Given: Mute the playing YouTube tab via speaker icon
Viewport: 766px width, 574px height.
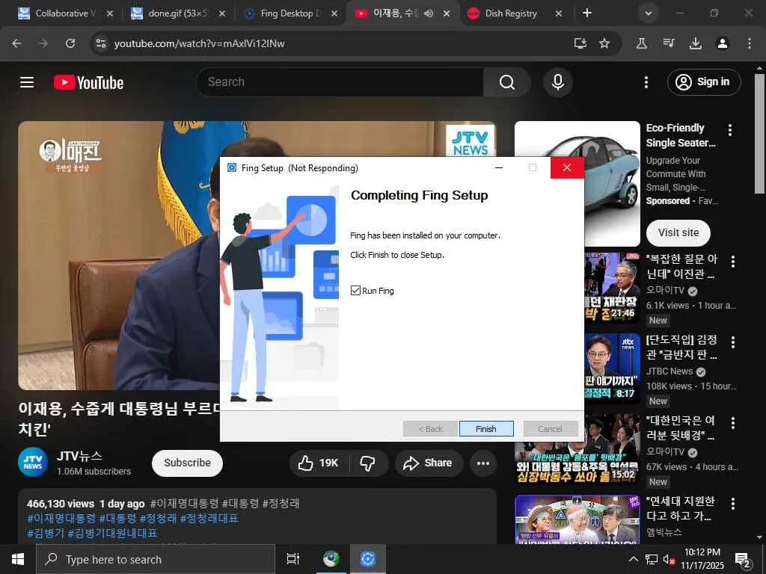Looking at the screenshot, I should [x=429, y=13].
